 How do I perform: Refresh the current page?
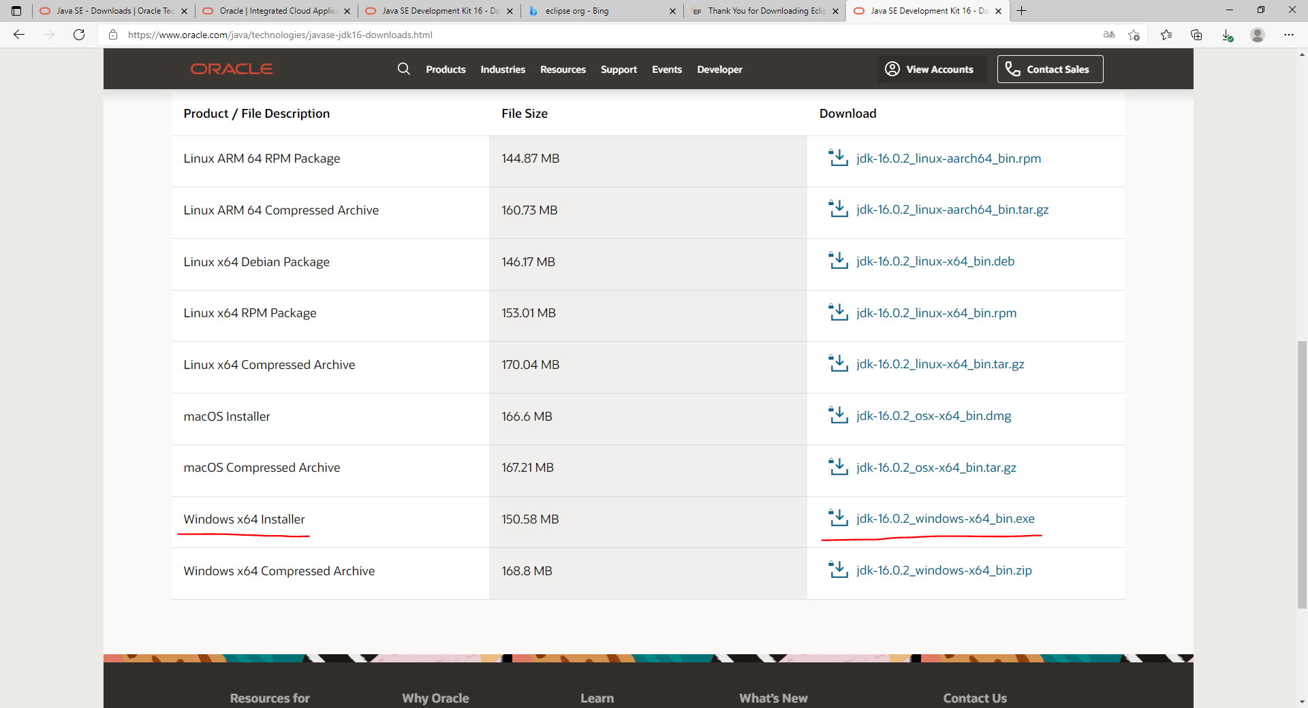pyautogui.click(x=79, y=35)
